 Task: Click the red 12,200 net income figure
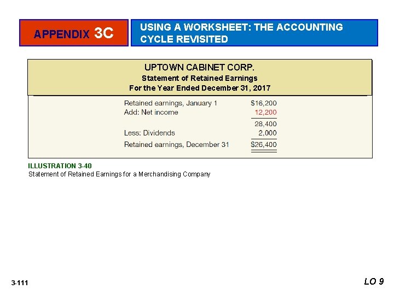tap(265, 113)
